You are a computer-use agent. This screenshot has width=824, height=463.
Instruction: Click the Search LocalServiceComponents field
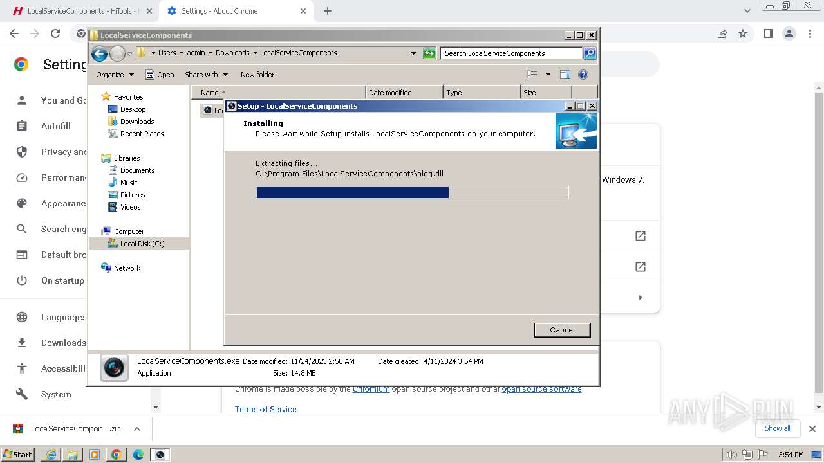pos(512,53)
